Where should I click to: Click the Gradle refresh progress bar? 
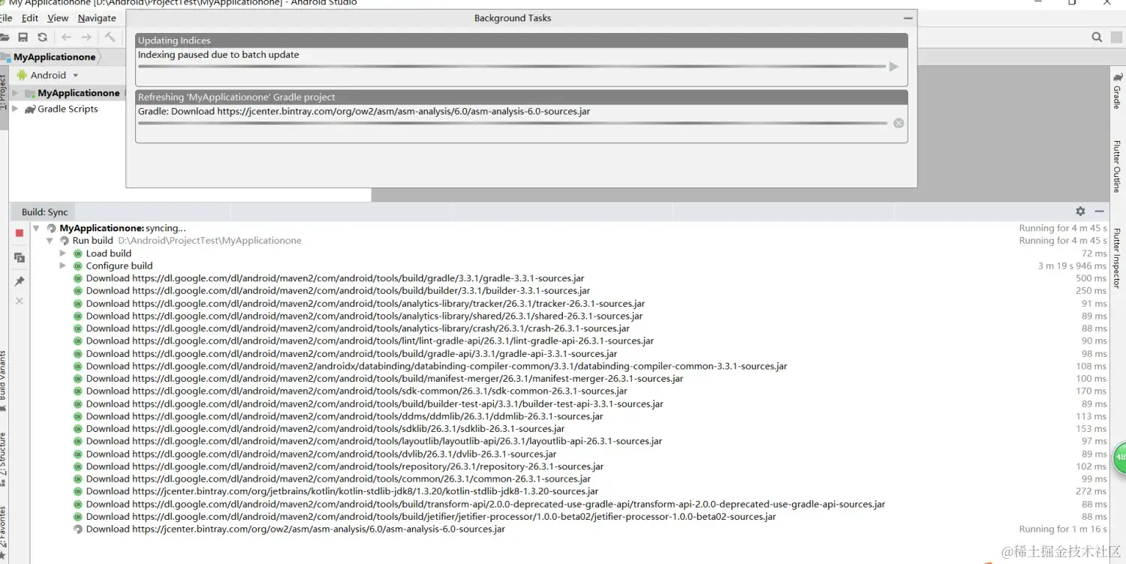pos(512,123)
